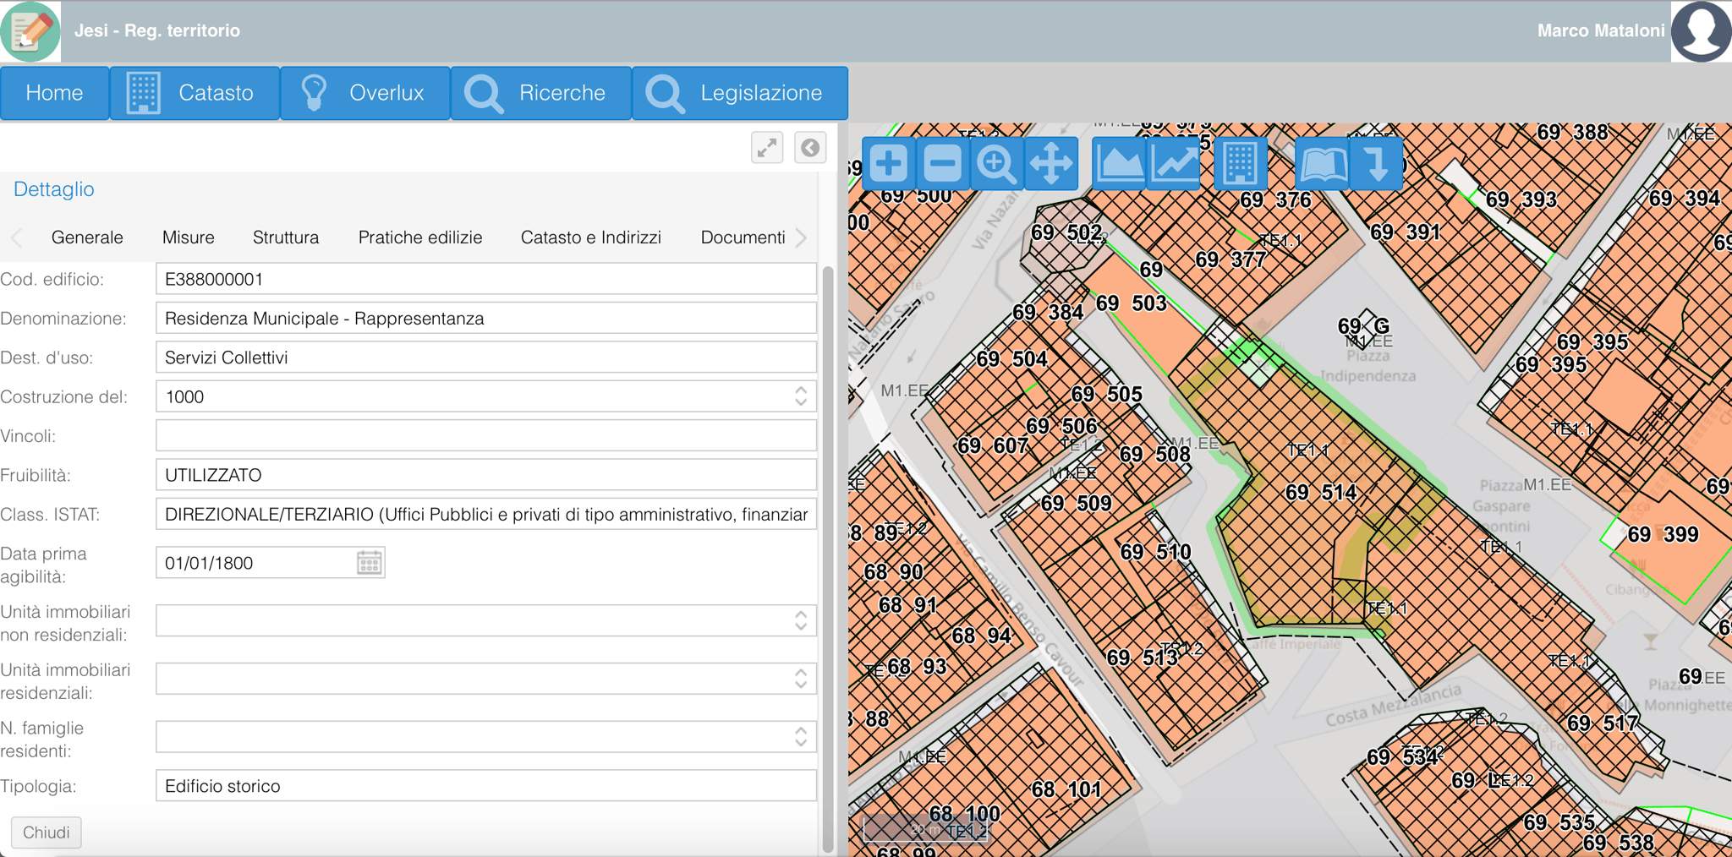The height and width of the screenshot is (857, 1732).
Task: Click the down arrow map tool
Action: [x=1377, y=163]
